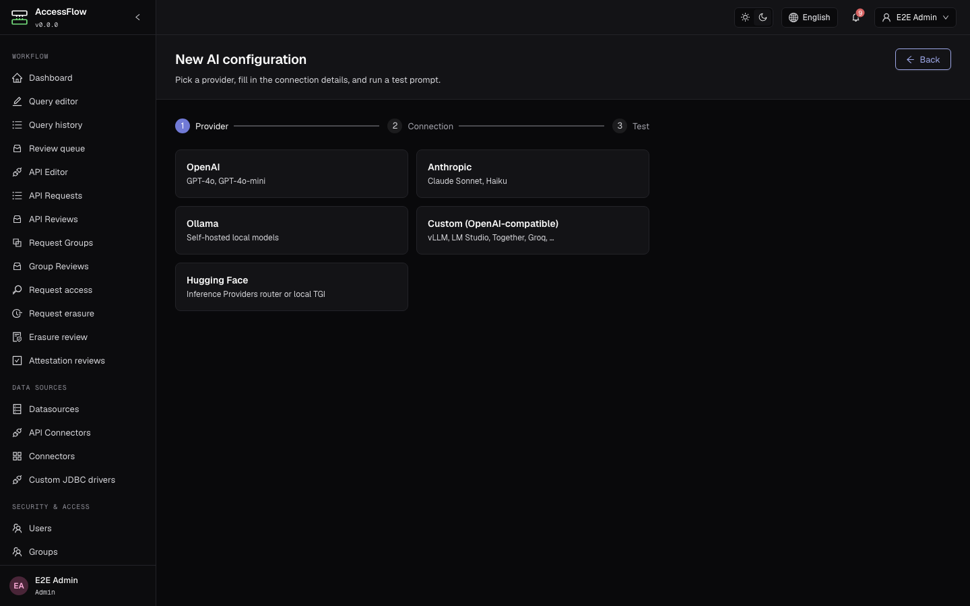This screenshot has width=970, height=606.
Task: Click the Connectors grid icon
Action: coord(17,457)
